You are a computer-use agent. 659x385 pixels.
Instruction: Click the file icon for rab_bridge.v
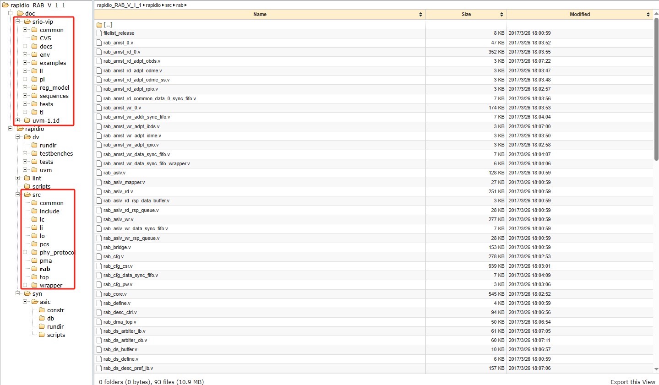pyautogui.click(x=99, y=247)
